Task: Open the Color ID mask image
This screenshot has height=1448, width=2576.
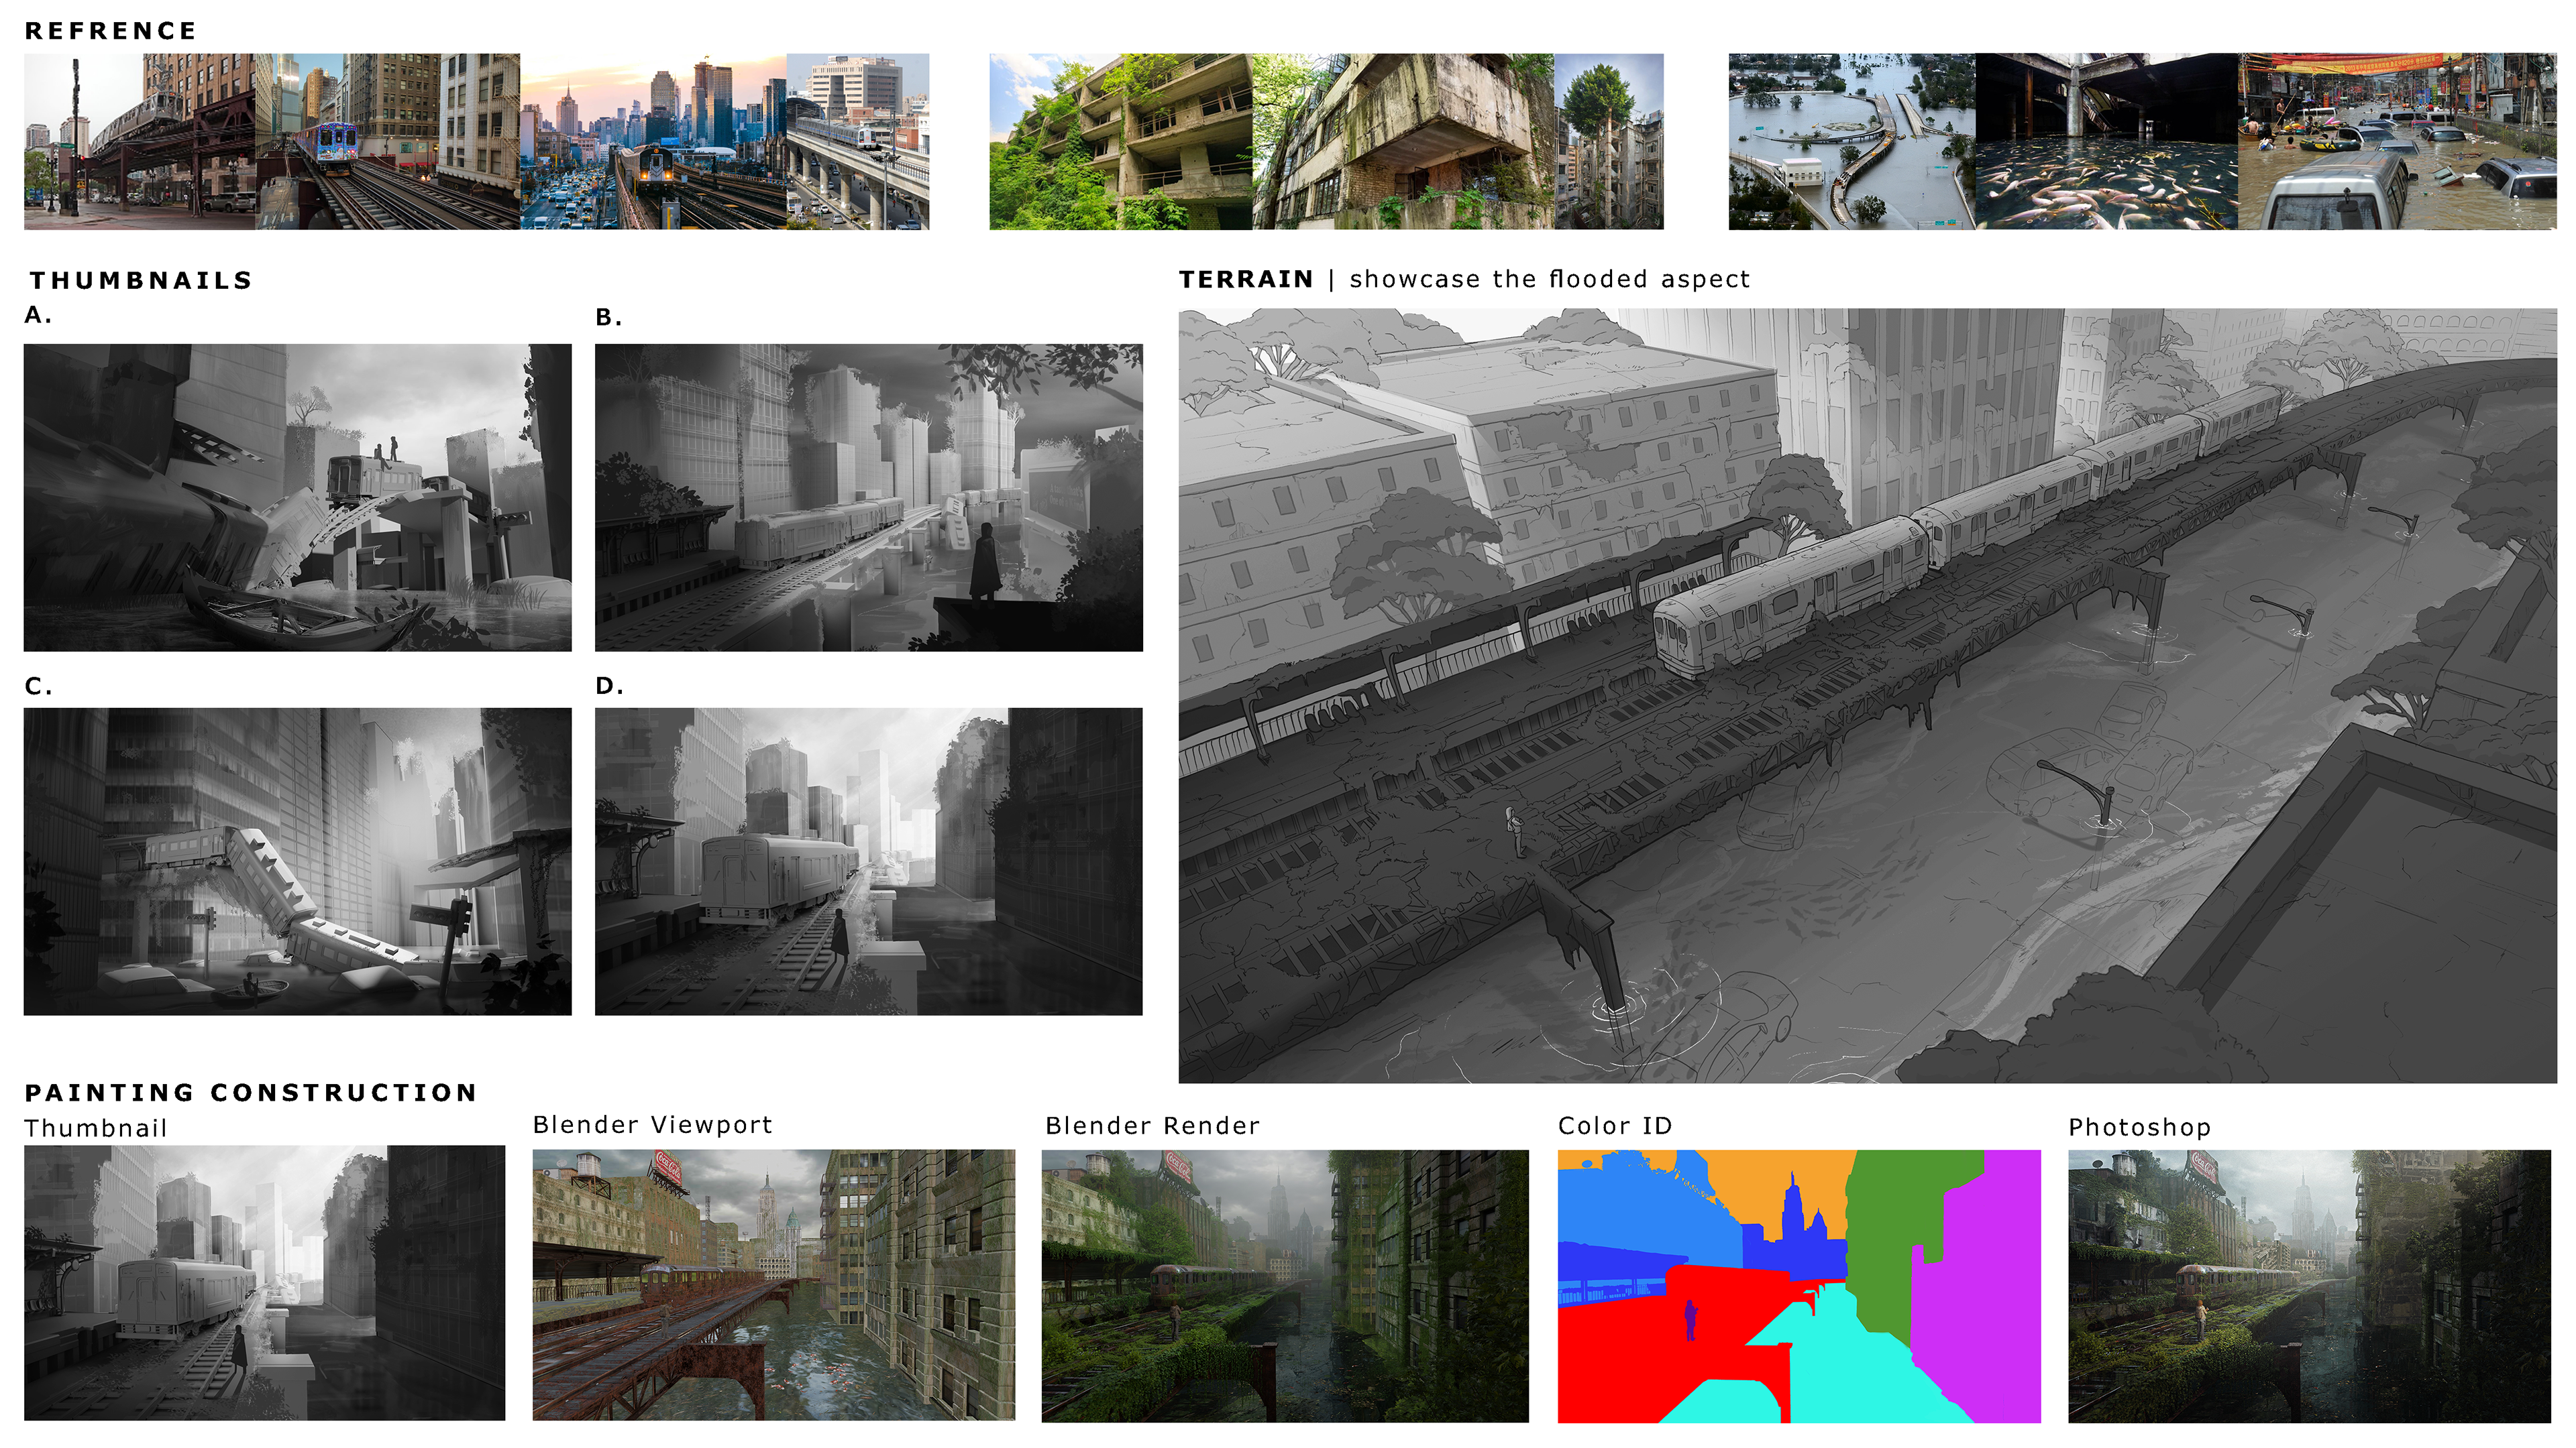Action: coord(1799,1286)
